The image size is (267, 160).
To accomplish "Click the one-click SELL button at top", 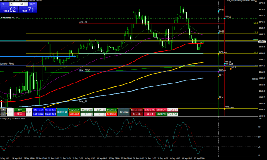I will (5, 4).
